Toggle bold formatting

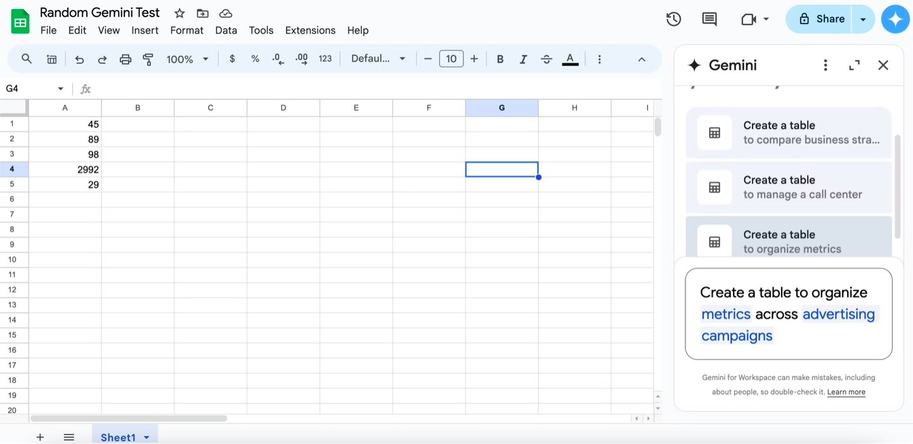coord(500,59)
